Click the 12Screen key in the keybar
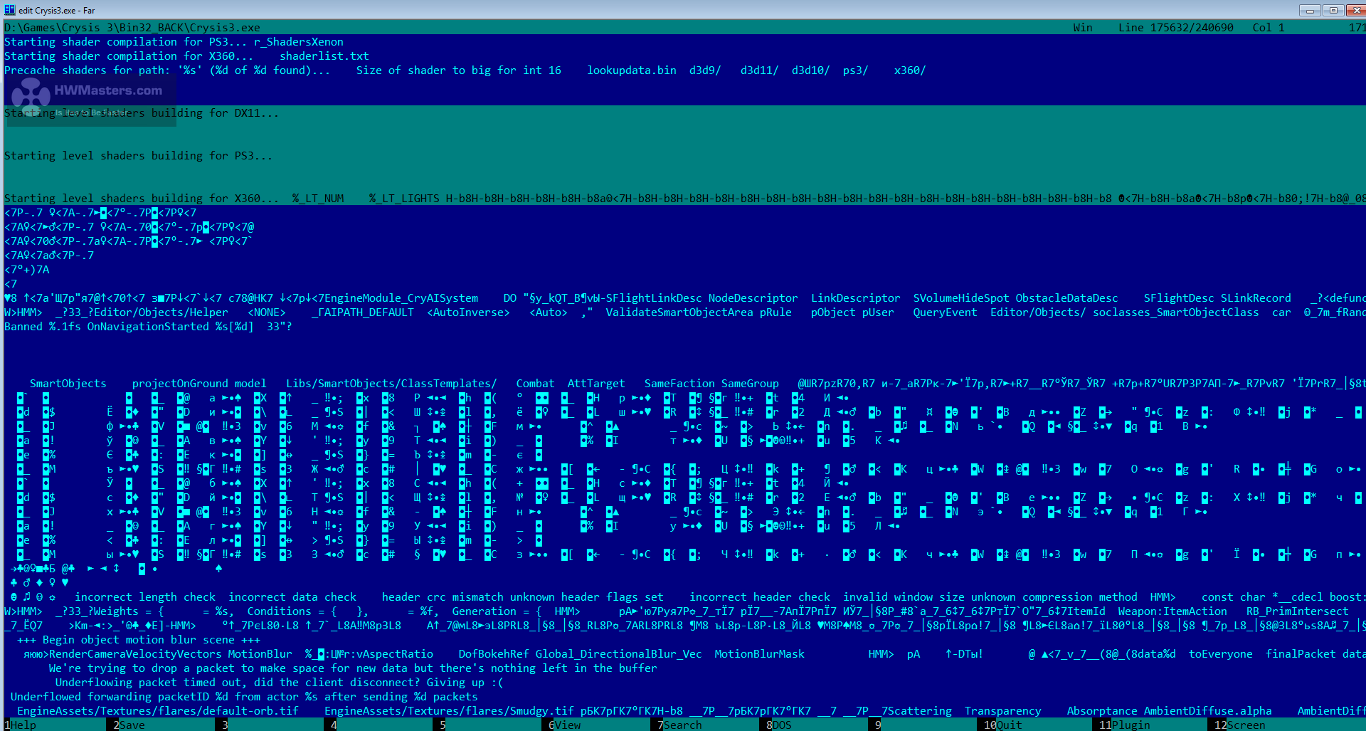 click(x=1239, y=725)
